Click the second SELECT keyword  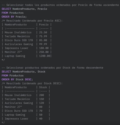(6, 72)
